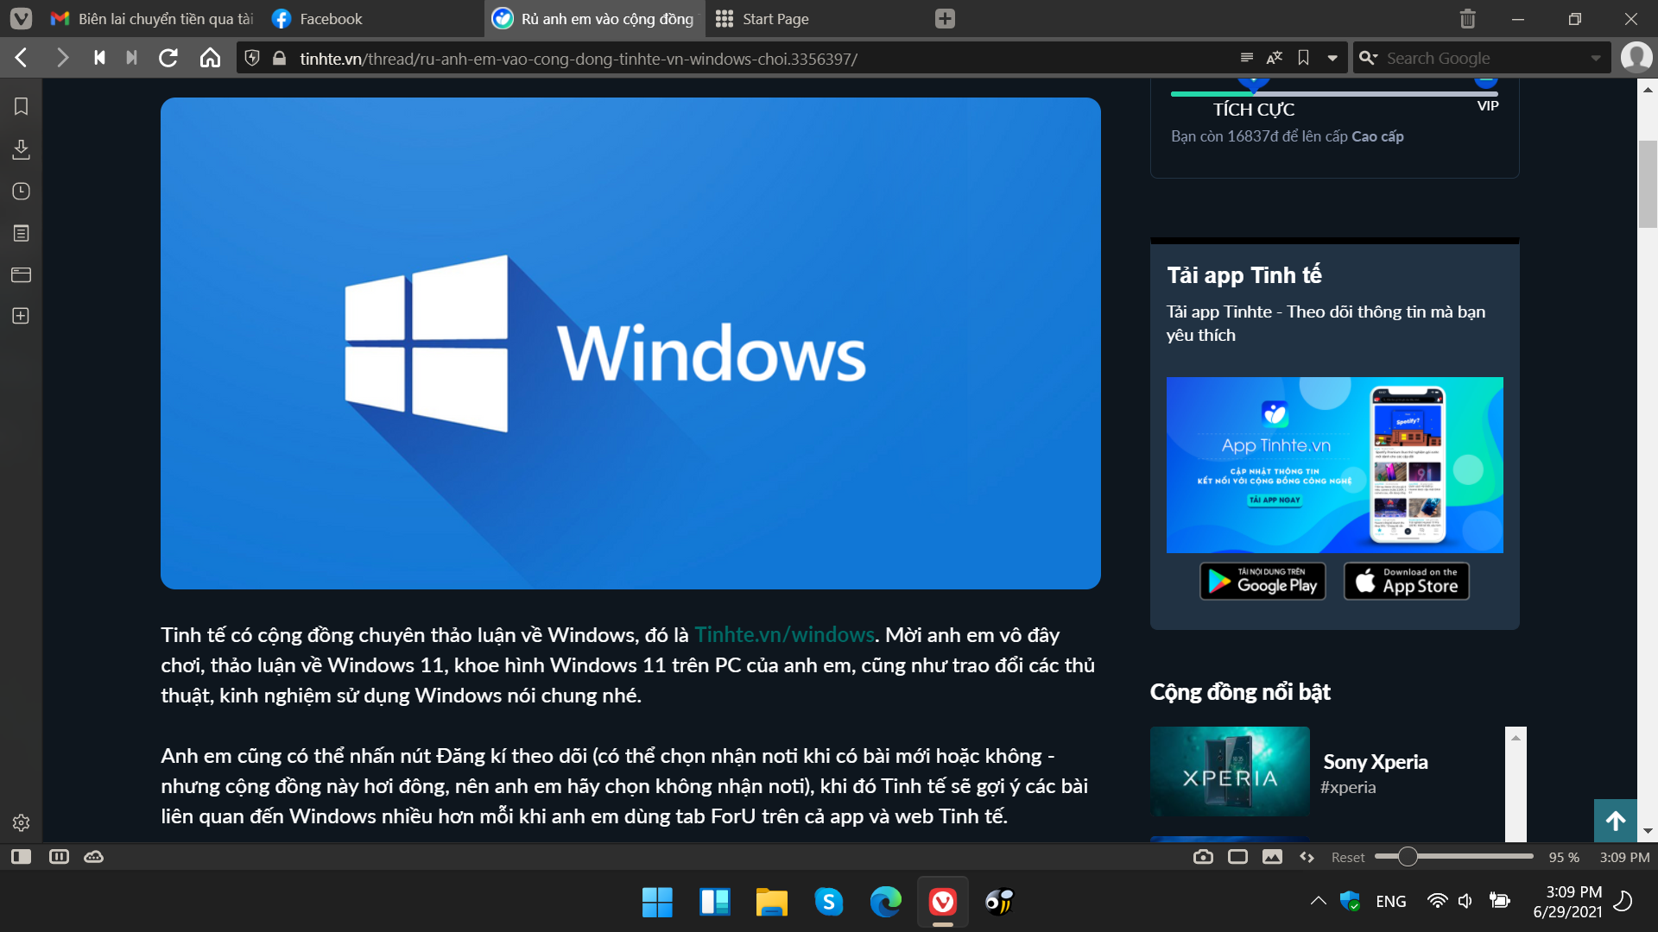The image size is (1658, 932).
Task: Open the History panel clock icon
Action: pyautogui.click(x=22, y=191)
